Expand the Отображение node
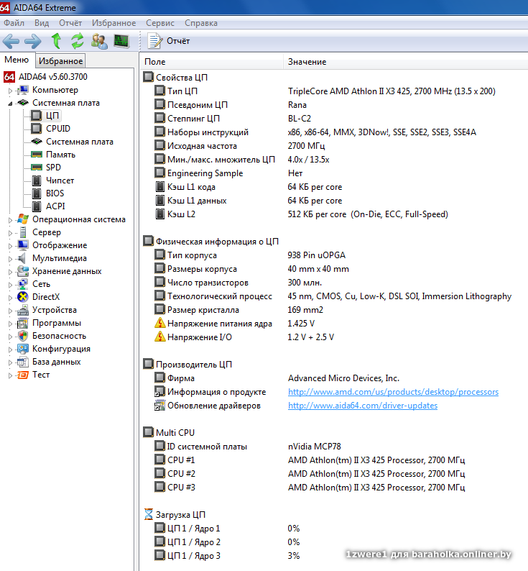528x571 pixels. (x=10, y=246)
